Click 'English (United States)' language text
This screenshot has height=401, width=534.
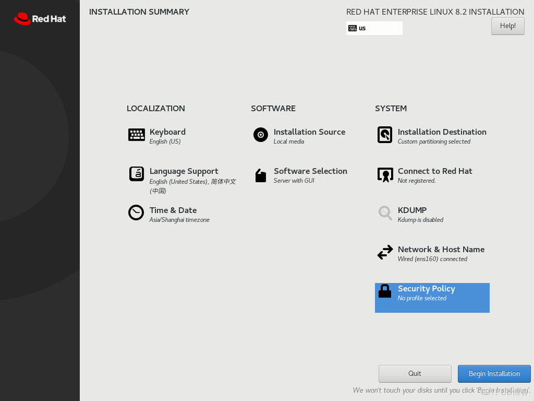179,182
